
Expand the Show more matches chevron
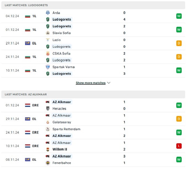[x=109, y=83]
